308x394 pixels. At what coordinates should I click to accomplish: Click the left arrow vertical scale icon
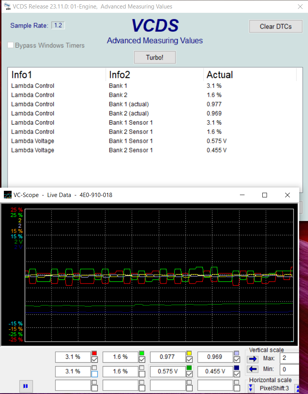253,369
